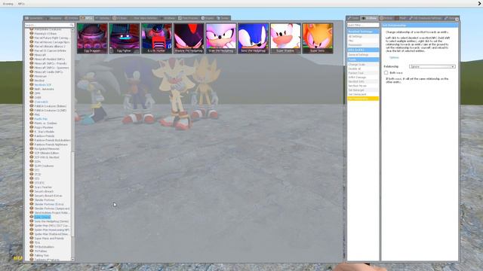Spawn the E.U.N. Hunter NPC thumbnail
483x271 pixels.
(x=156, y=38)
